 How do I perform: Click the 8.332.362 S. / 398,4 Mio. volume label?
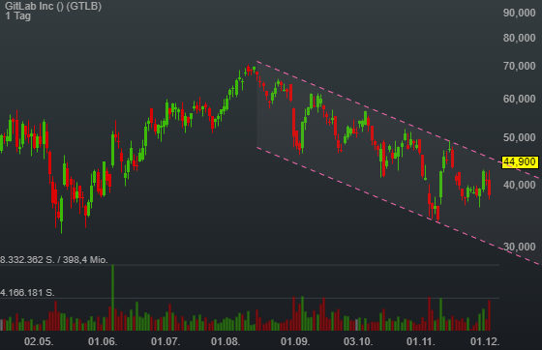pos(54,259)
